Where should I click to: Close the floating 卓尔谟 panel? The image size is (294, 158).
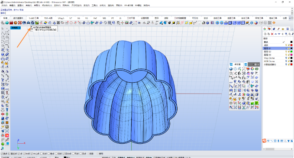[x=258, y=64]
